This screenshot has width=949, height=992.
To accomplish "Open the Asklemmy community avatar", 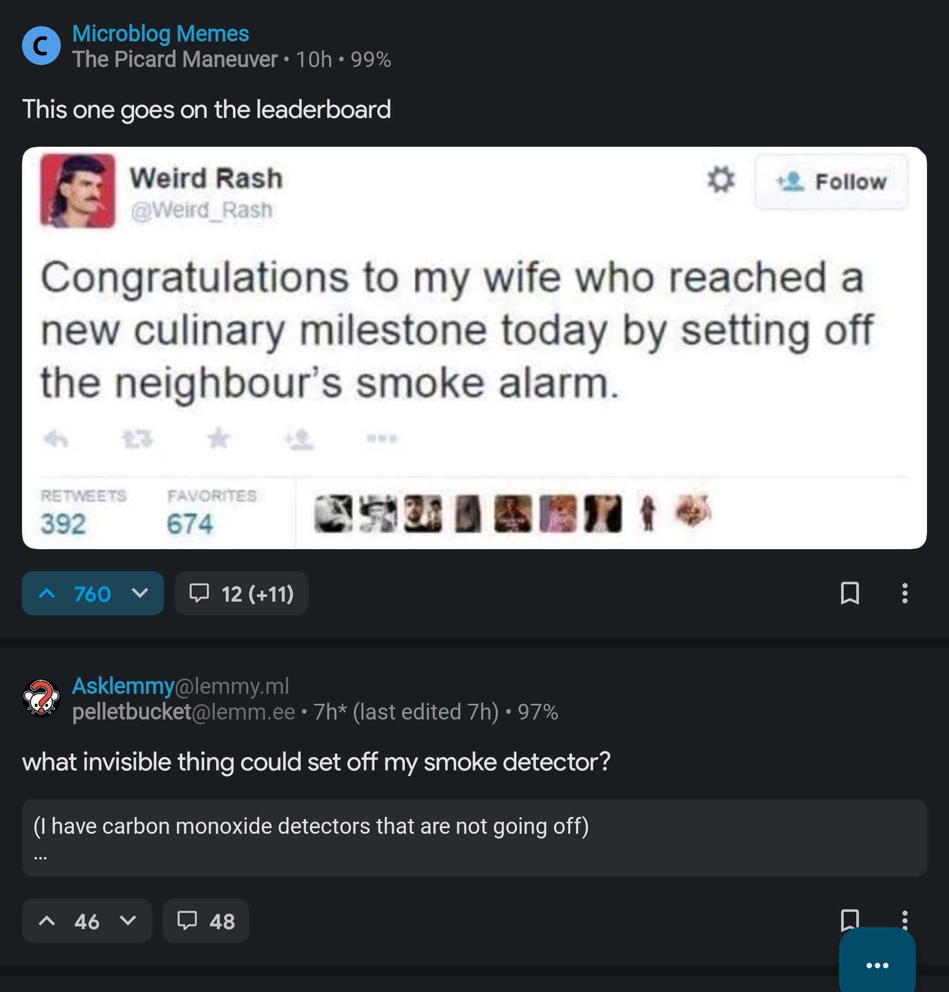I will 41,698.
